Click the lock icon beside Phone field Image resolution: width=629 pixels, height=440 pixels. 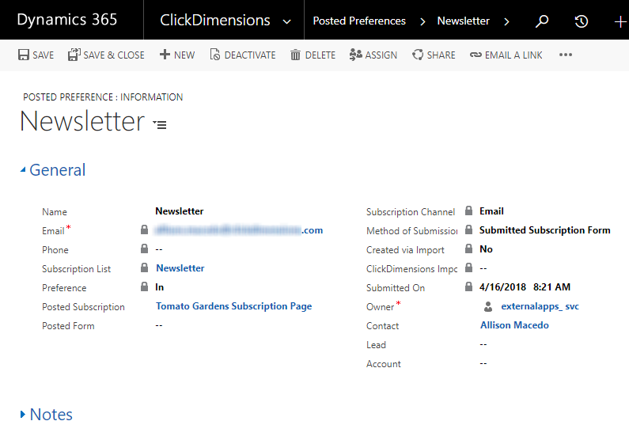coord(145,248)
